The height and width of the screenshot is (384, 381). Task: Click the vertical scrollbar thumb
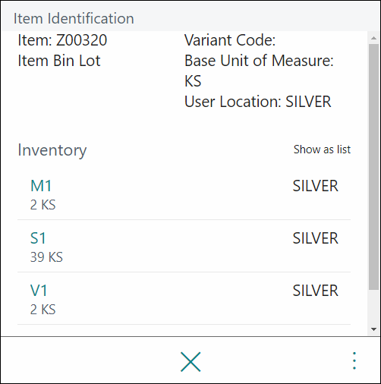click(x=373, y=167)
